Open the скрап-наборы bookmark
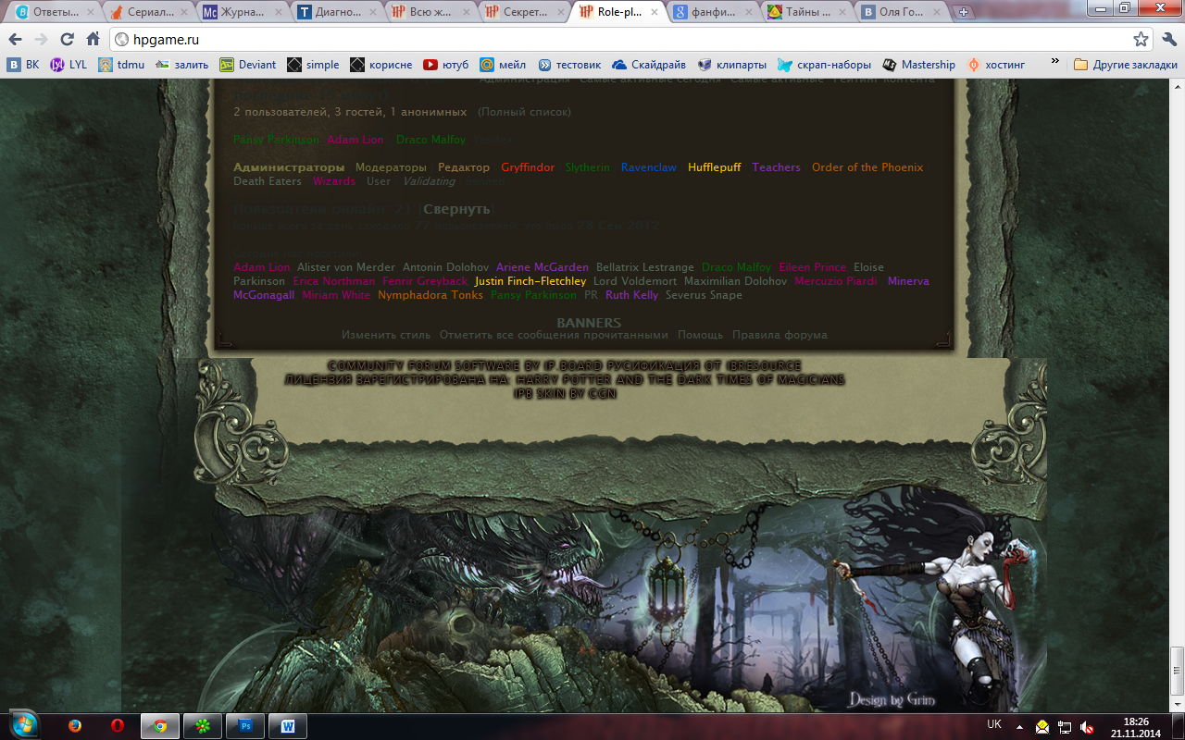The height and width of the screenshot is (740, 1185). pos(824,65)
